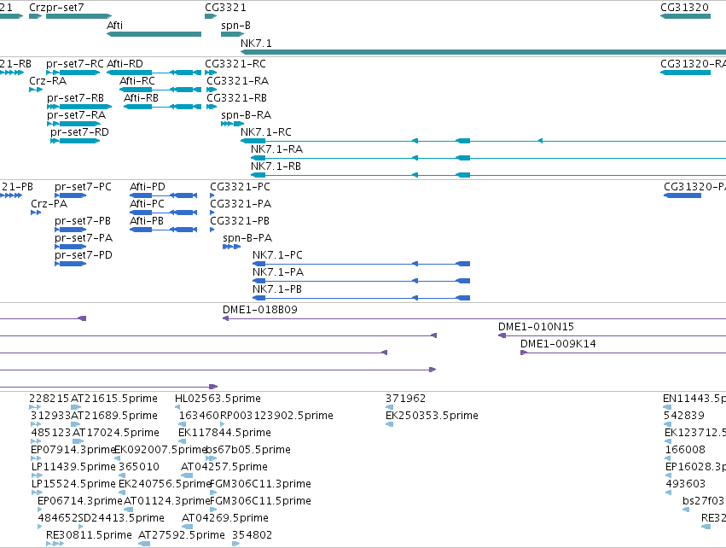The image size is (726, 548).
Task: Select the NK7.1-RC transcript label
Action: (x=266, y=132)
